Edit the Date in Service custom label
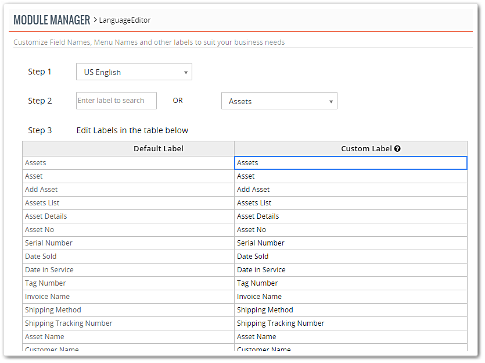Image resolution: width=485 pixels, height=363 pixels. [351, 270]
